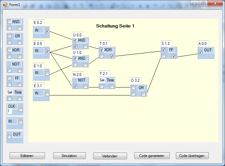Toggle the output checkbox of XOR T 0.1
This screenshot has width=225, height=166.
tap(112, 56)
